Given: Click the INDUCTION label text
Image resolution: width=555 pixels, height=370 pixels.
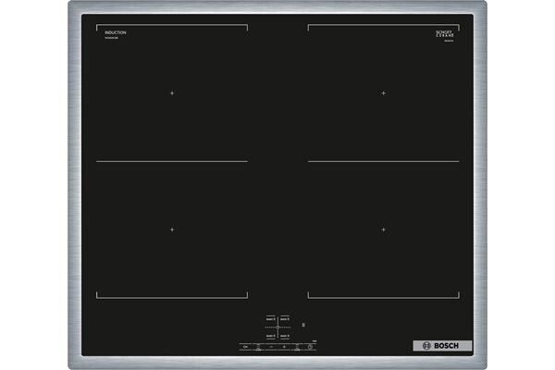Looking at the screenshot, I should click(116, 32).
